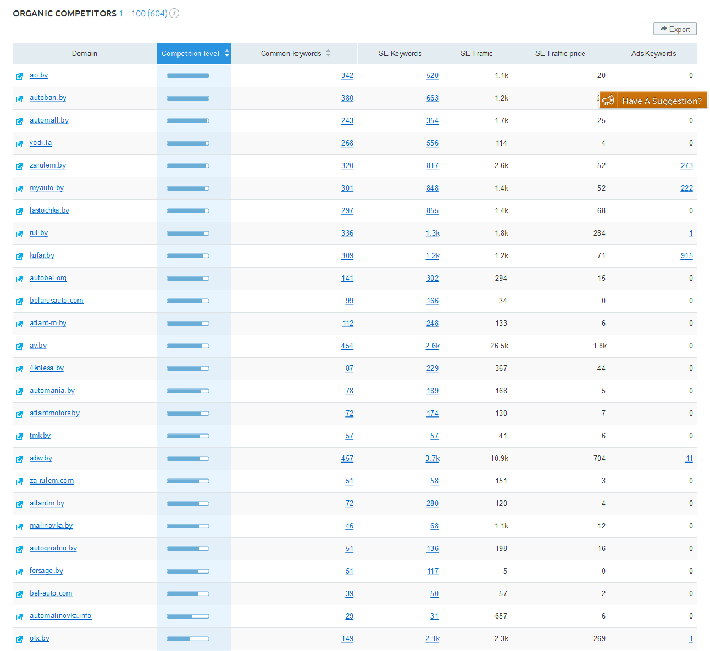View 342 common keywords for ao.by
The height and width of the screenshot is (651, 710).
[x=347, y=76]
